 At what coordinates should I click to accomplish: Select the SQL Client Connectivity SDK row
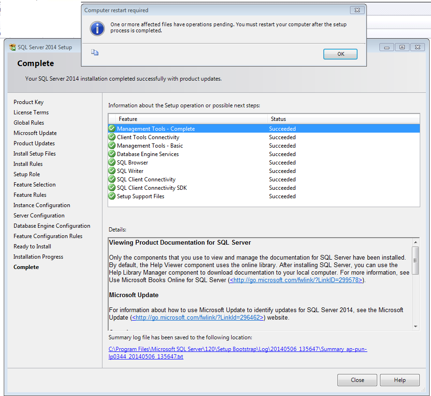(264, 187)
